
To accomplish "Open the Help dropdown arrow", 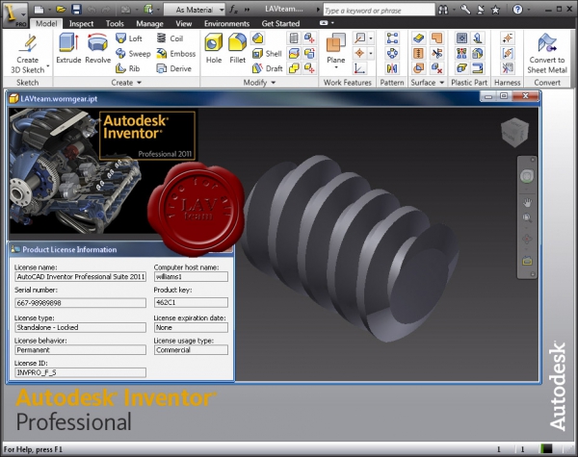I will click(528, 10).
